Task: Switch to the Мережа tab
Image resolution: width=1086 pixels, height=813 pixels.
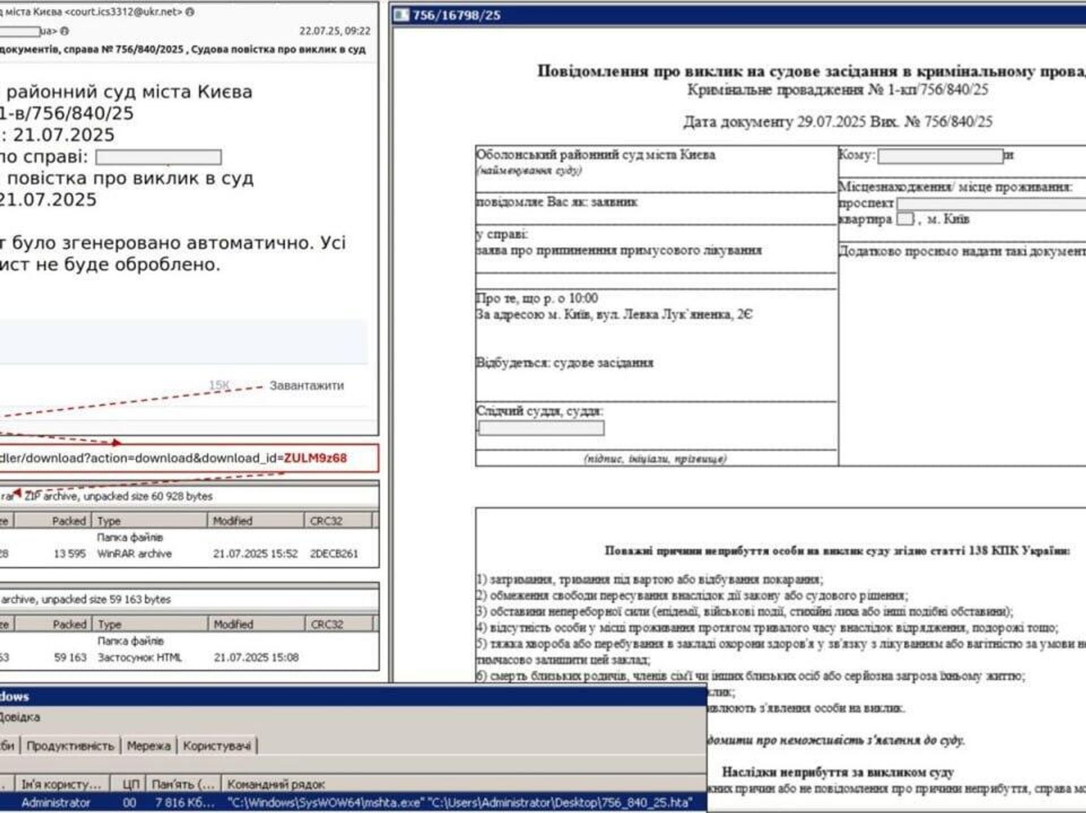Action: [148, 746]
